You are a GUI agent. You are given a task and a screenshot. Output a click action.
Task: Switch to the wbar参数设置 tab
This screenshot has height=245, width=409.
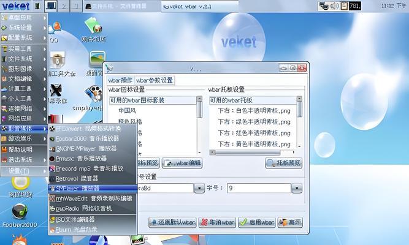click(155, 80)
